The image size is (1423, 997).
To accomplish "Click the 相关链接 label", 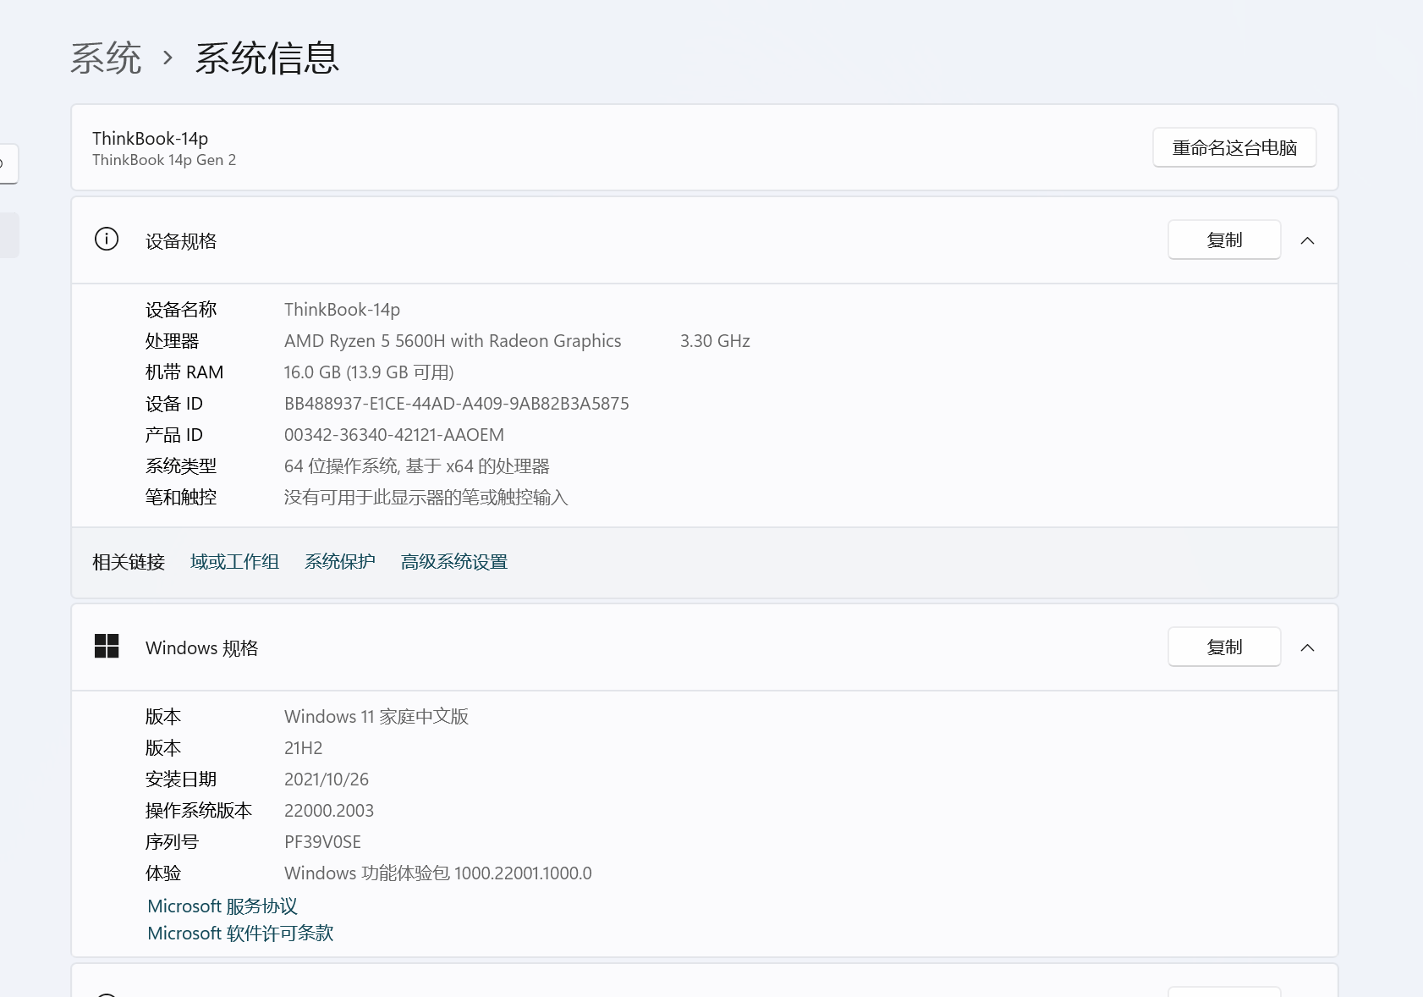I will click(129, 562).
